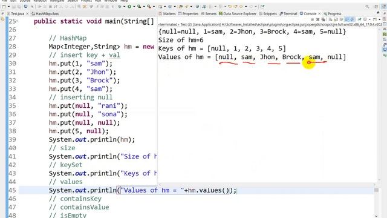Collapse the main method fold at line 25

click(17, 21)
